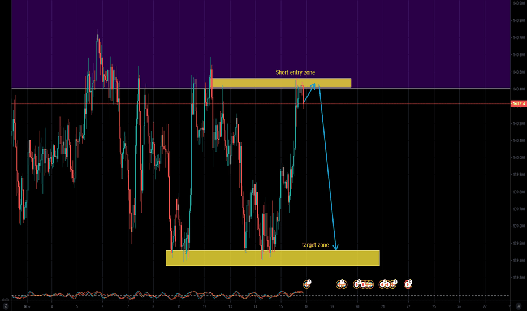Open the event icon cluster at Nov 21

coord(388,284)
